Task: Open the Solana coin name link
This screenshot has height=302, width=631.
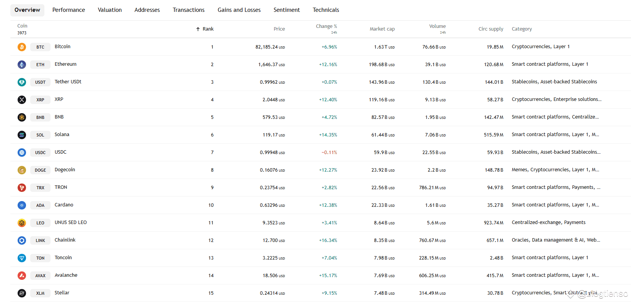Action: coord(62,135)
